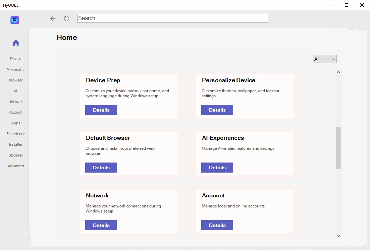Open Details for the Account card
370x250 pixels.
(217, 225)
